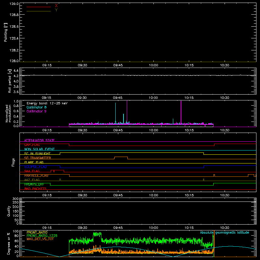This screenshot has width=260, height=260.
Task: Click the NON_SOLAR_EVENT flag label
Action: (x=39, y=149)
